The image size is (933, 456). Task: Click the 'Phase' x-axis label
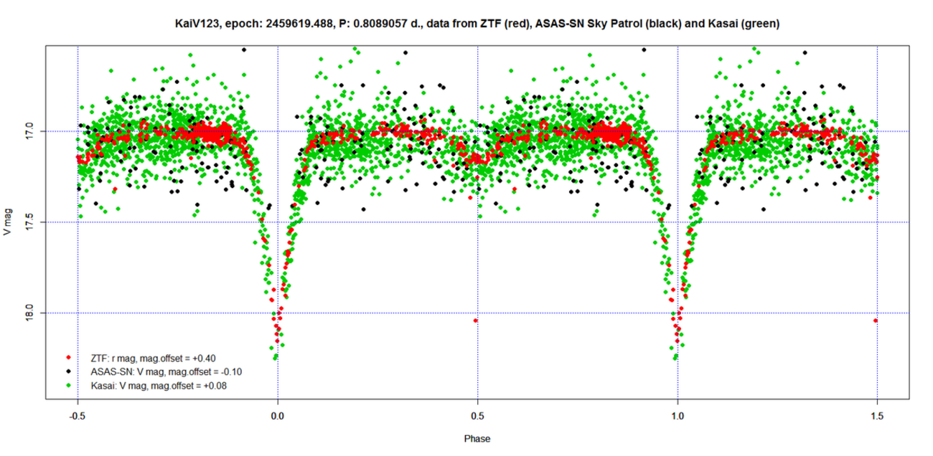pyautogui.click(x=477, y=438)
